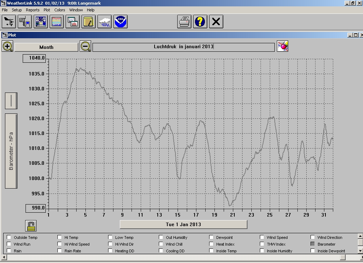Open the Plot menu
Image resolution: width=363 pixels, height=263 pixels.
(47, 10)
